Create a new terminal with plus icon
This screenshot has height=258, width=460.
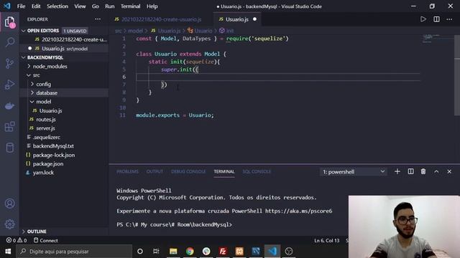click(x=397, y=172)
